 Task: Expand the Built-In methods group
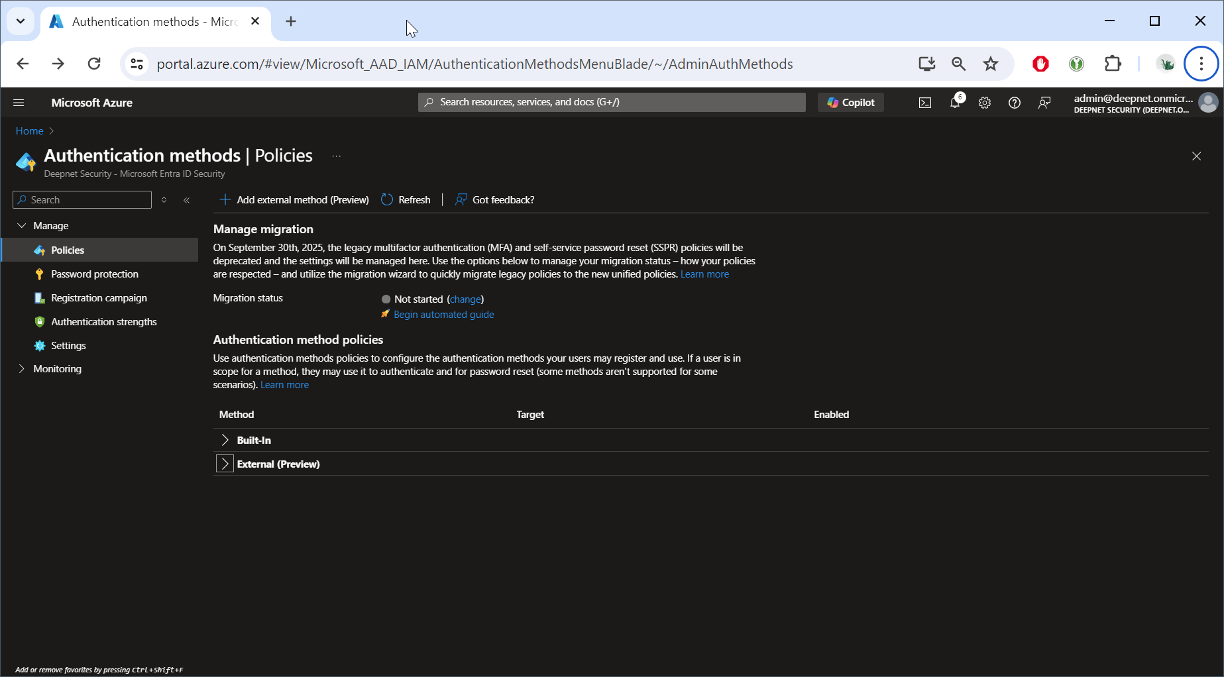pyautogui.click(x=225, y=441)
